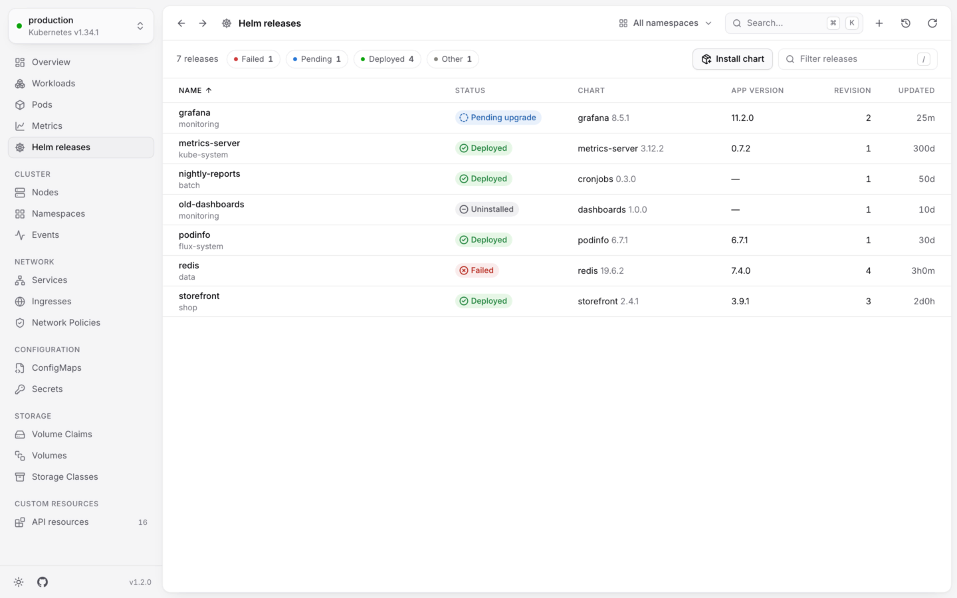957x598 pixels.
Task: Filter releases by Deployed status
Action: coord(387,59)
